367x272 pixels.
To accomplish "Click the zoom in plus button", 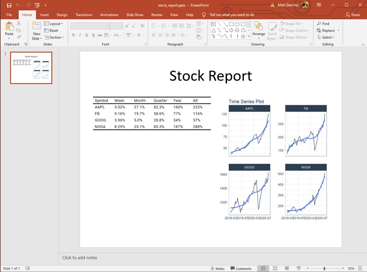I will (343, 268).
